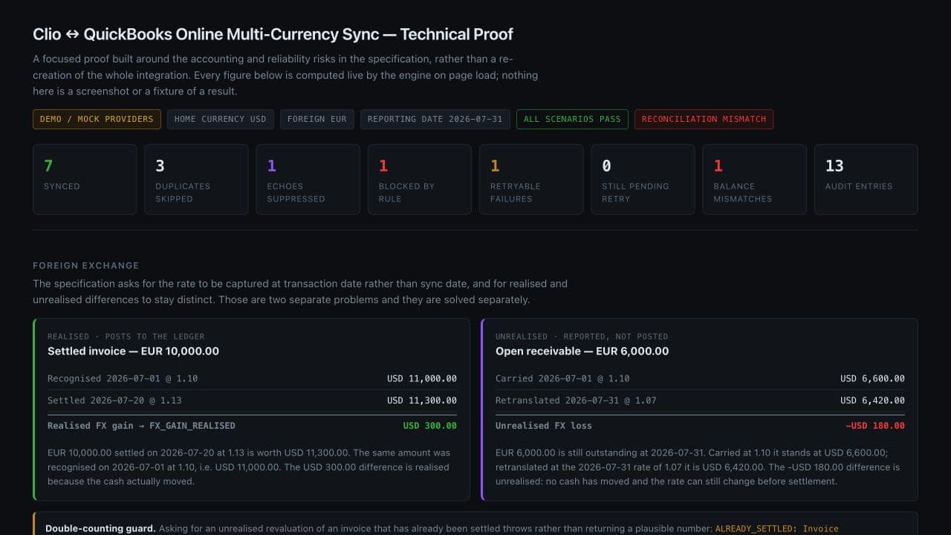This screenshot has width=951, height=535.
Task: Click the description paragraph under FOREIGN EXCHANGE
Action: tap(300, 291)
